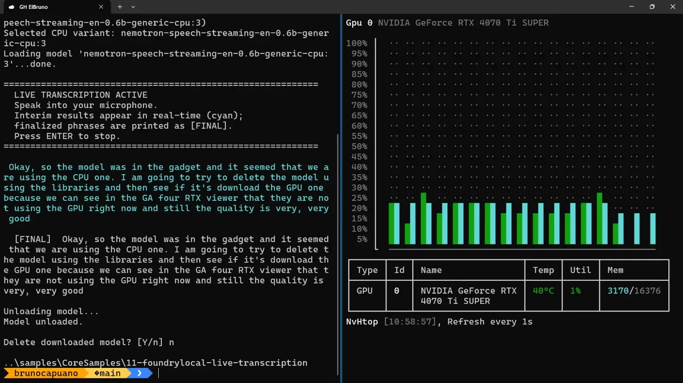Click the NvHtop refresh status line

pyautogui.click(x=439, y=322)
